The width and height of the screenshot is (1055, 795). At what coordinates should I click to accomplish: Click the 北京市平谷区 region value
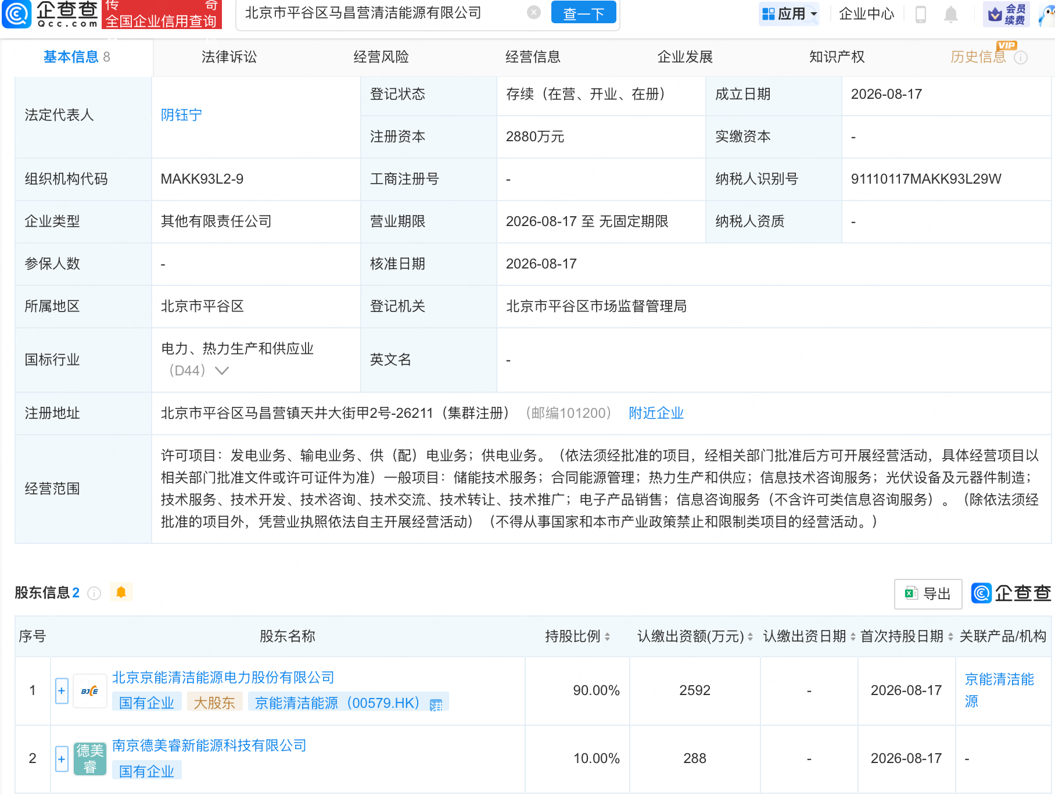202,306
